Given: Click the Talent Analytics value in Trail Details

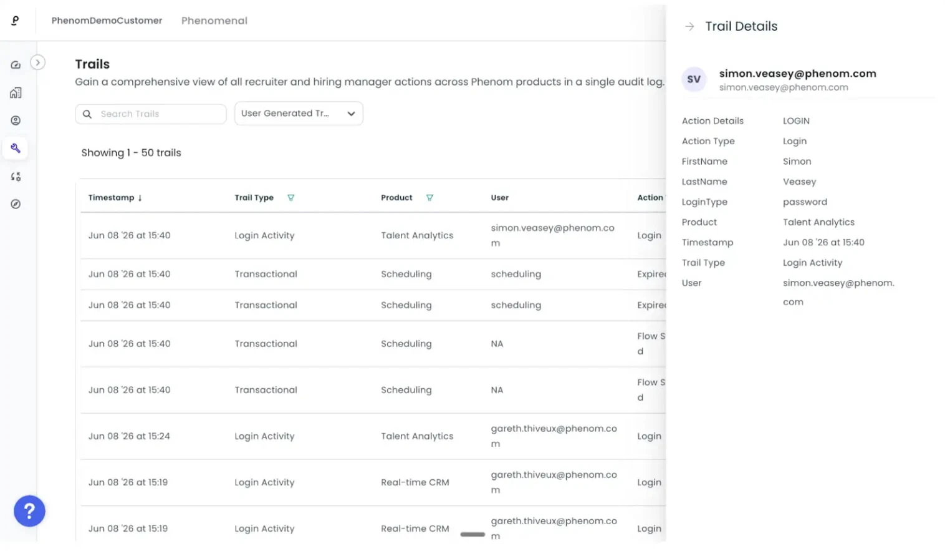Looking at the screenshot, I should pos(818,222).
